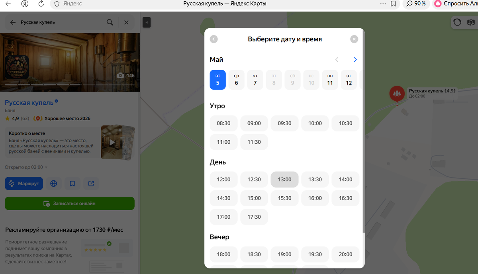Open the Ask Alice assistant button
This screenshot has width=478, height=274.
[456, 4]
